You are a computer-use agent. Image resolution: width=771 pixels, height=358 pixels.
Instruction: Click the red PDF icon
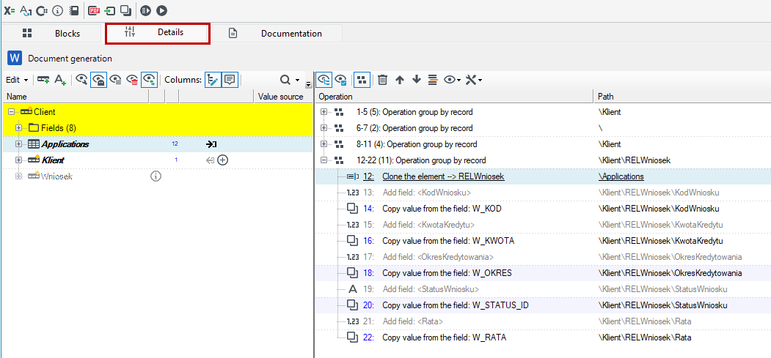(95, 10)
